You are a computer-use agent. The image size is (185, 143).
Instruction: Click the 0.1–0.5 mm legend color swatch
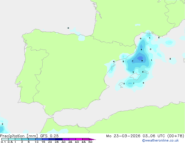click(x=5, y=139)
